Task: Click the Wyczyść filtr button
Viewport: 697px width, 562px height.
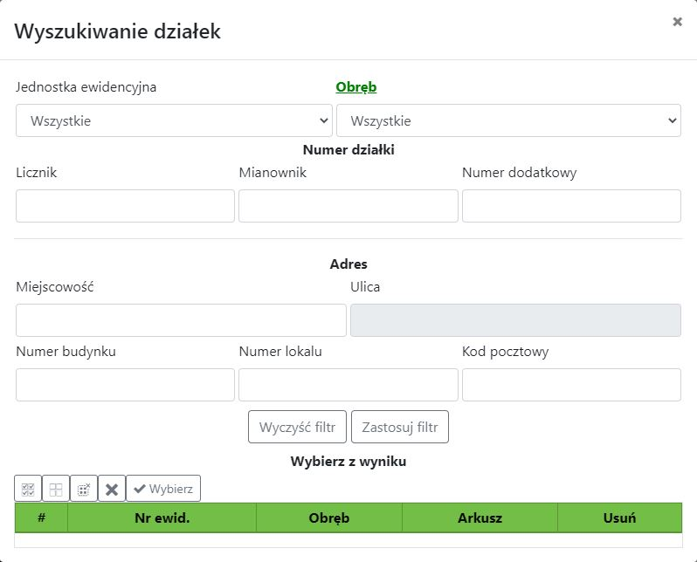Action: (x=298, y=428)
